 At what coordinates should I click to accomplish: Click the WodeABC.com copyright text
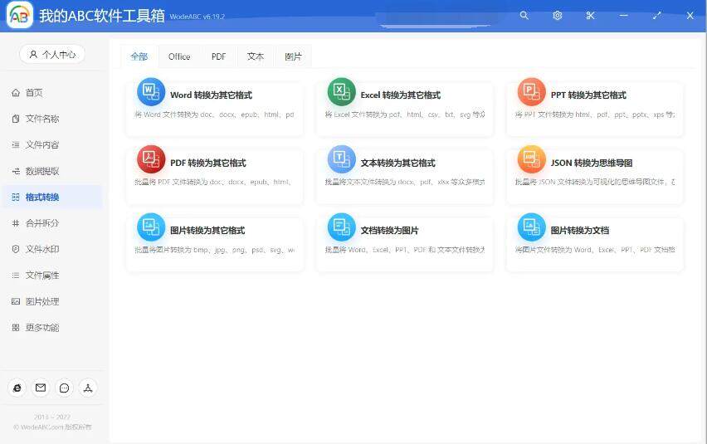click(52, 427)
